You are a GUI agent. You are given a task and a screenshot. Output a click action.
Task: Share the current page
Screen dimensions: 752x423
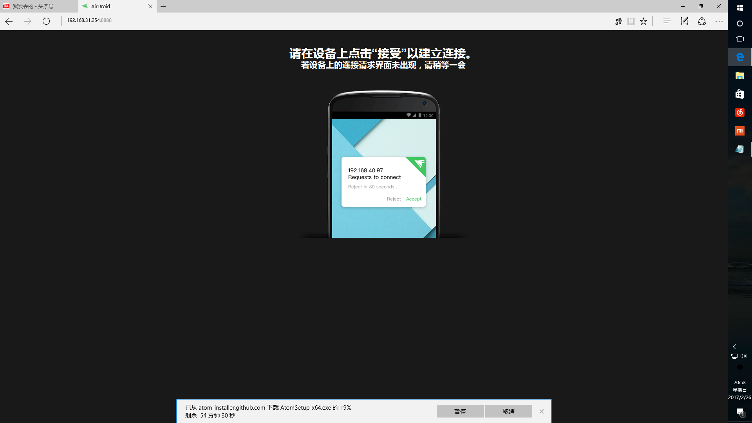point(701,21)
